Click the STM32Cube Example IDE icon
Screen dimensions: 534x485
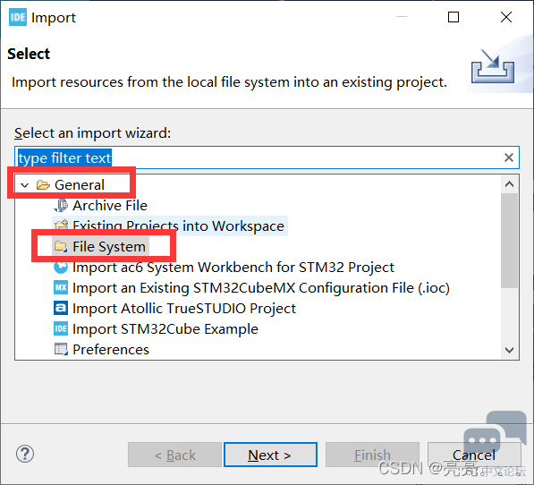[x=61, y=328]
